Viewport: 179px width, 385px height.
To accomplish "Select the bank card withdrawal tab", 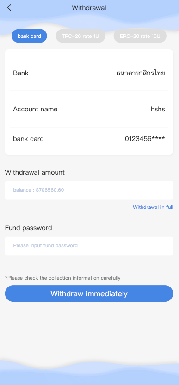I will click(29, 36).
